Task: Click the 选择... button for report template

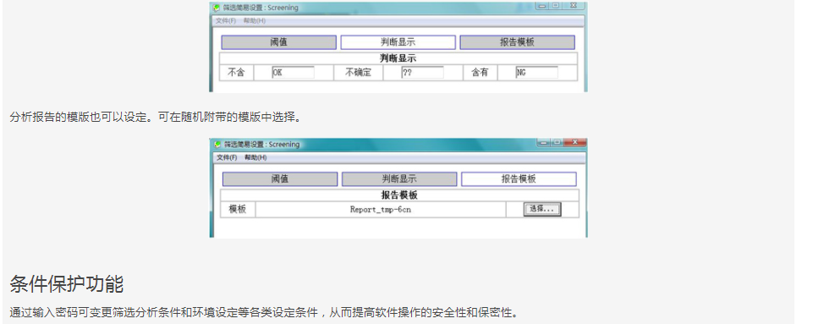Action: [541, 210]
